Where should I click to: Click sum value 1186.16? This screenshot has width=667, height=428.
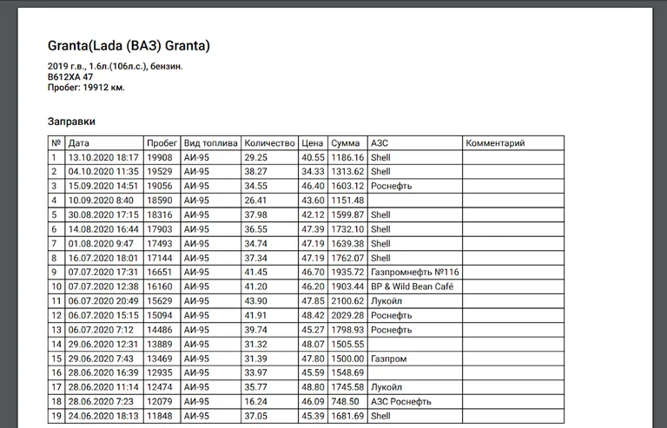(x=347, y=158)
